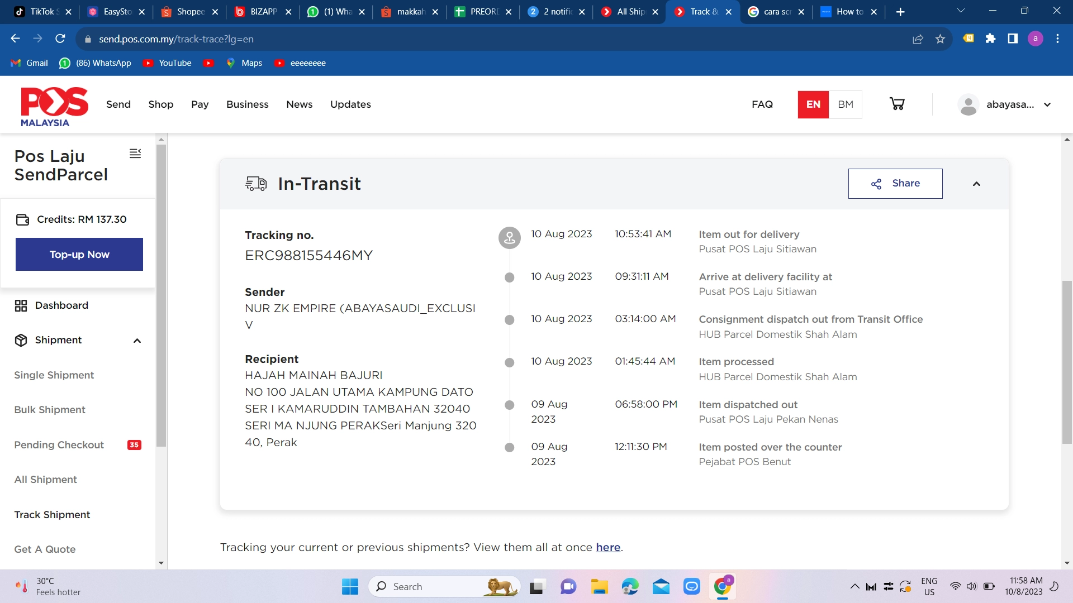1073x603 pixels.
Task: Open Chrome menu three dots
Action: (1057, 39)
